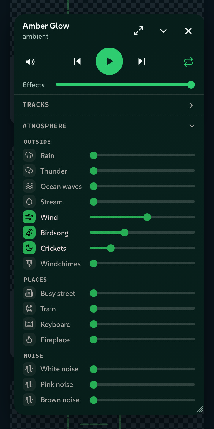Start playback with the play button
The image size is (214, 429).
pos(109,61)
